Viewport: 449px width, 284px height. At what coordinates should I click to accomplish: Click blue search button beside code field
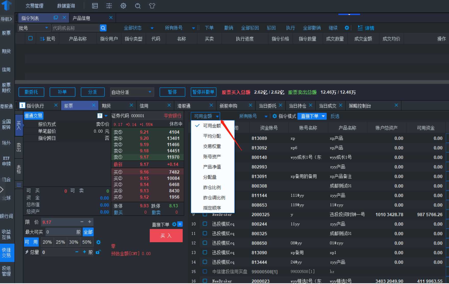(103, 28)
